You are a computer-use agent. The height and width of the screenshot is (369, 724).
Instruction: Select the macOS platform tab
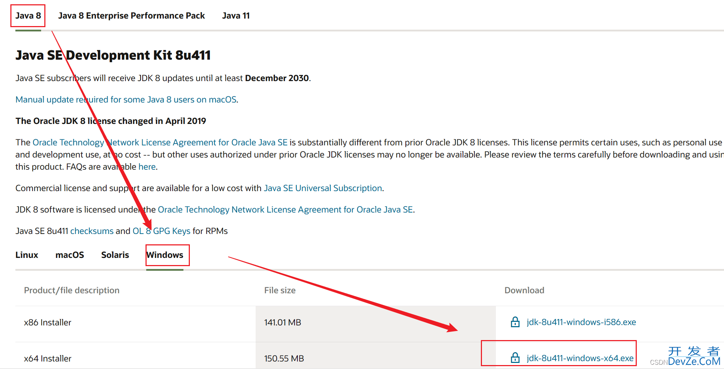click(x=70, y=255)
